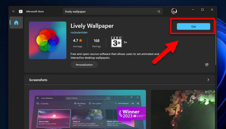This screenshot has width=226, height=129.
Task: Open the second screenshot with fluid art
Action: coord(183,109)
